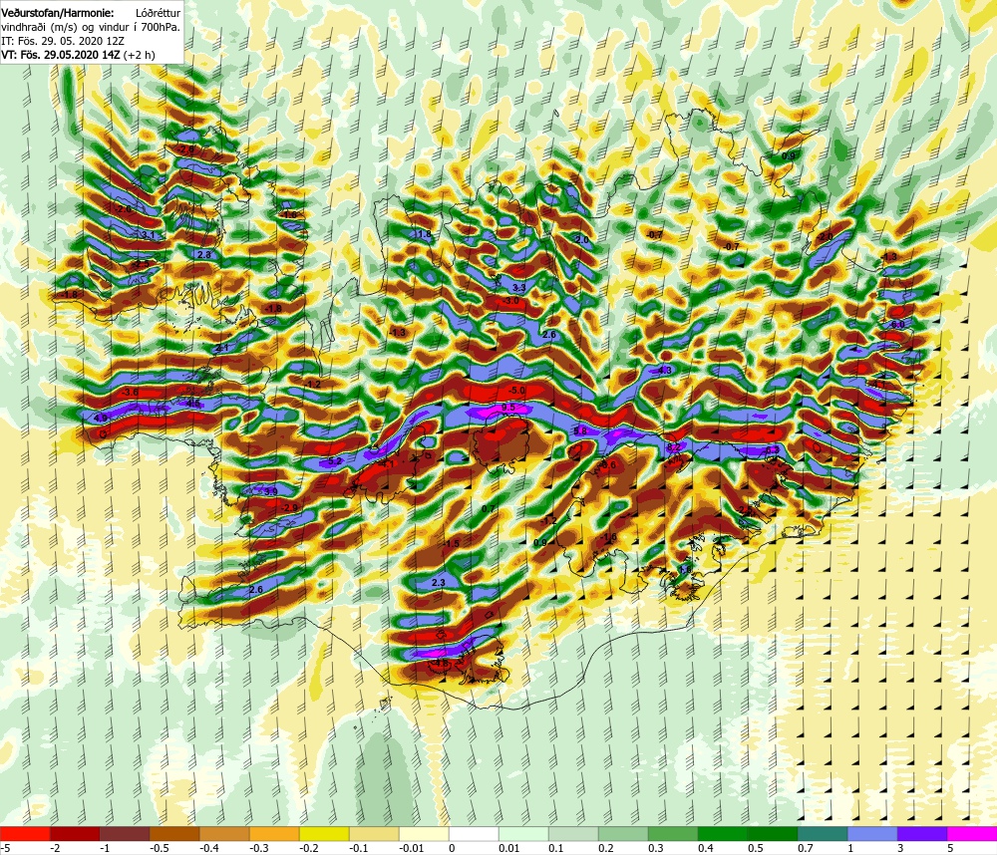This screenshot has width=997, height=855.
Task: Click the '-3.0' value label on the map
Action: (511, 300)
